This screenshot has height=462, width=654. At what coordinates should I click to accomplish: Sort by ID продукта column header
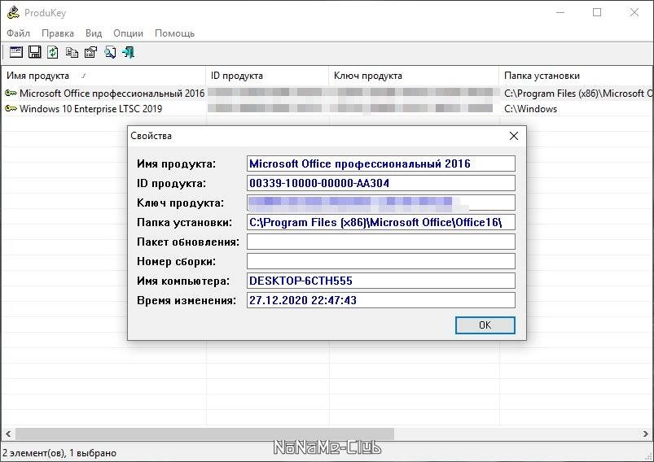pyautogui.click(x=267, y=76)
